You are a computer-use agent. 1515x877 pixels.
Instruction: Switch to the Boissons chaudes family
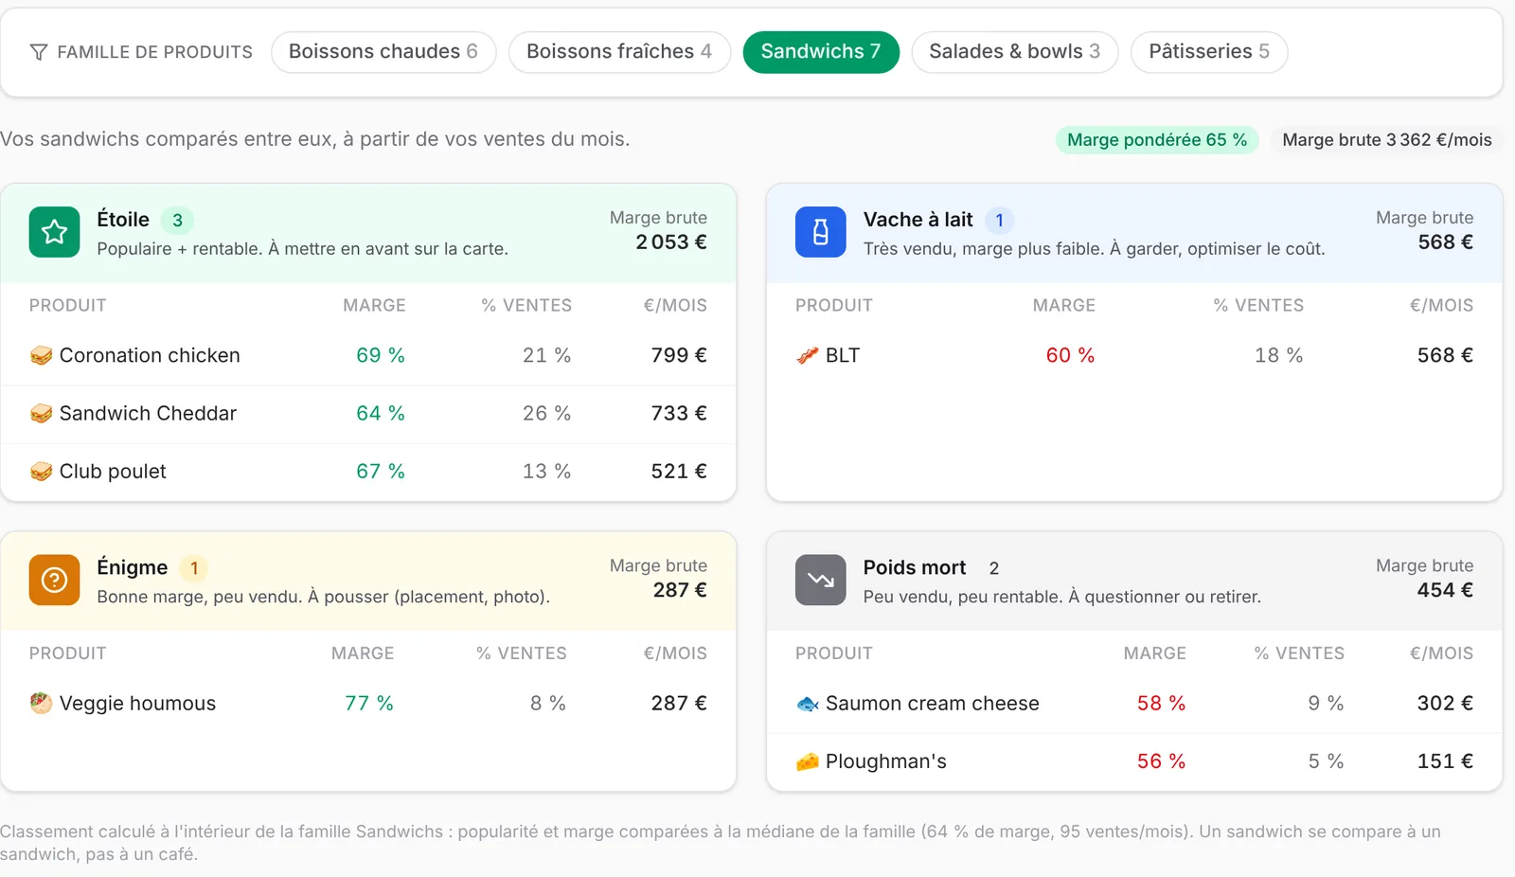pos(383,52)
